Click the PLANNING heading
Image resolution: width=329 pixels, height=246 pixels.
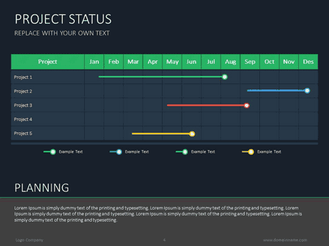[41, 188]
